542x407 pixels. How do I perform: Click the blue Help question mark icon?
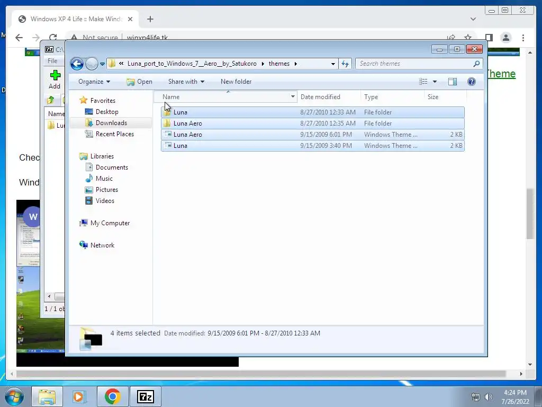[472, 82]
